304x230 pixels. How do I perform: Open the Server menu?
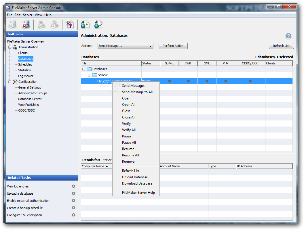pos(28,15)
